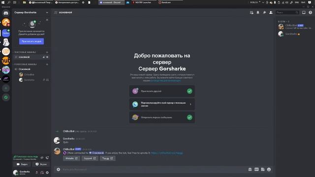315x177 pixels.
Task: Dismiss the invite friends card with X
Action: (x=47, y=20)
